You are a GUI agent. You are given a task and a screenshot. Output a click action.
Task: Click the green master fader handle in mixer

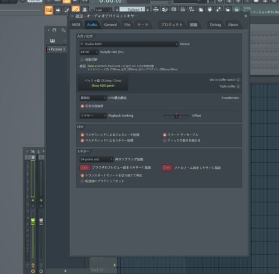(33, 221)
